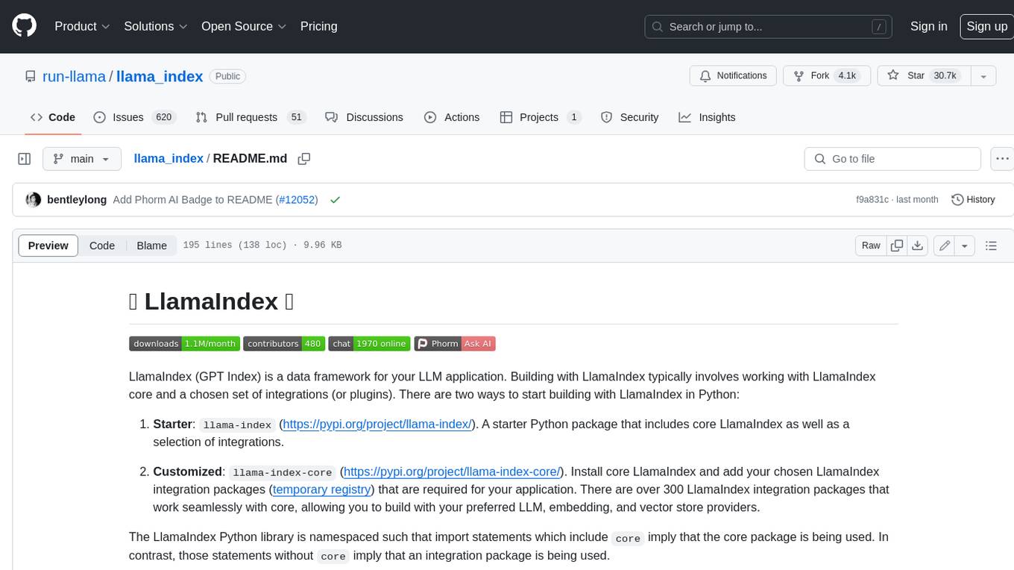The height and width of the screenshot is (570, 1014).
Task: Open the pypi.org/project/llama-index/ link
Action: tap(377, 425)
